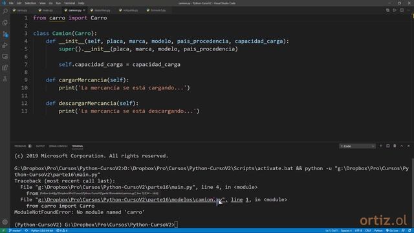Open the Test beaker view
This screenshot has width=414, height=233.
[5, 79]
